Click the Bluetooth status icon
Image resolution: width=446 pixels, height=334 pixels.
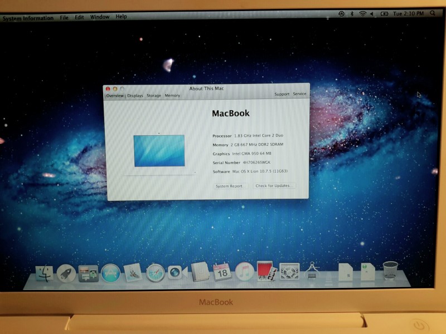352,13
